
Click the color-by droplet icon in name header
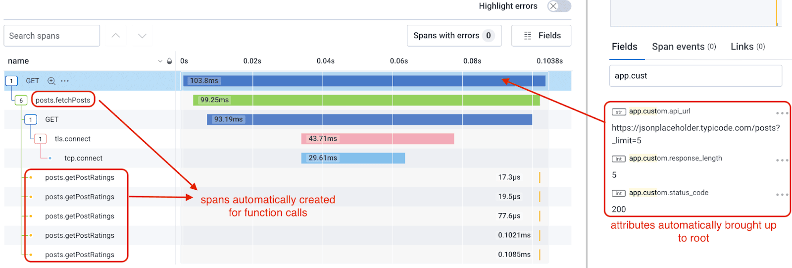[169, 61]
